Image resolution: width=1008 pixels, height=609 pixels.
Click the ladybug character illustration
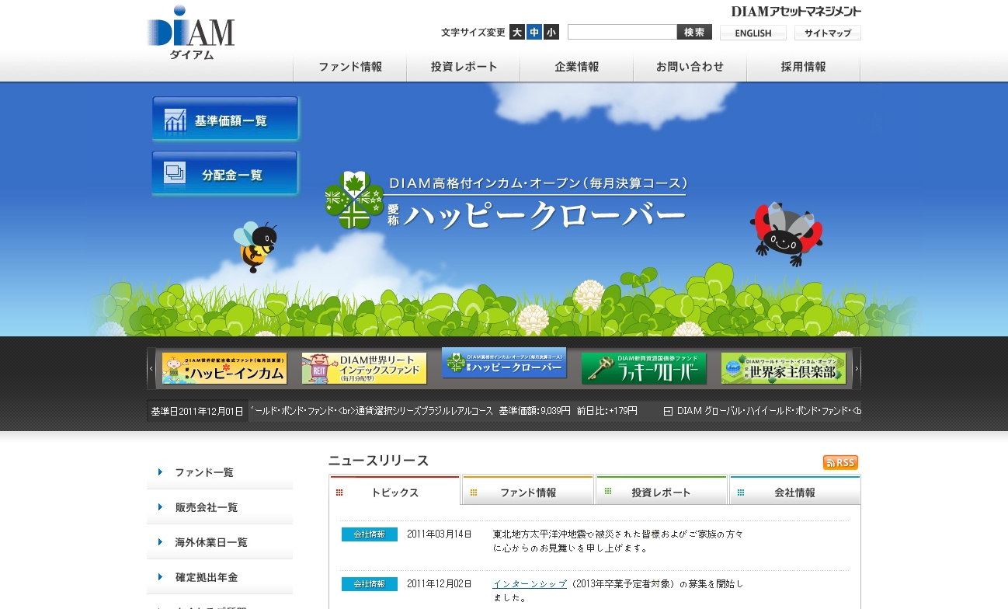786,233
